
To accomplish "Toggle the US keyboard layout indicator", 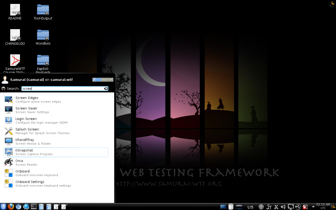I will click(x=250, y=207).
